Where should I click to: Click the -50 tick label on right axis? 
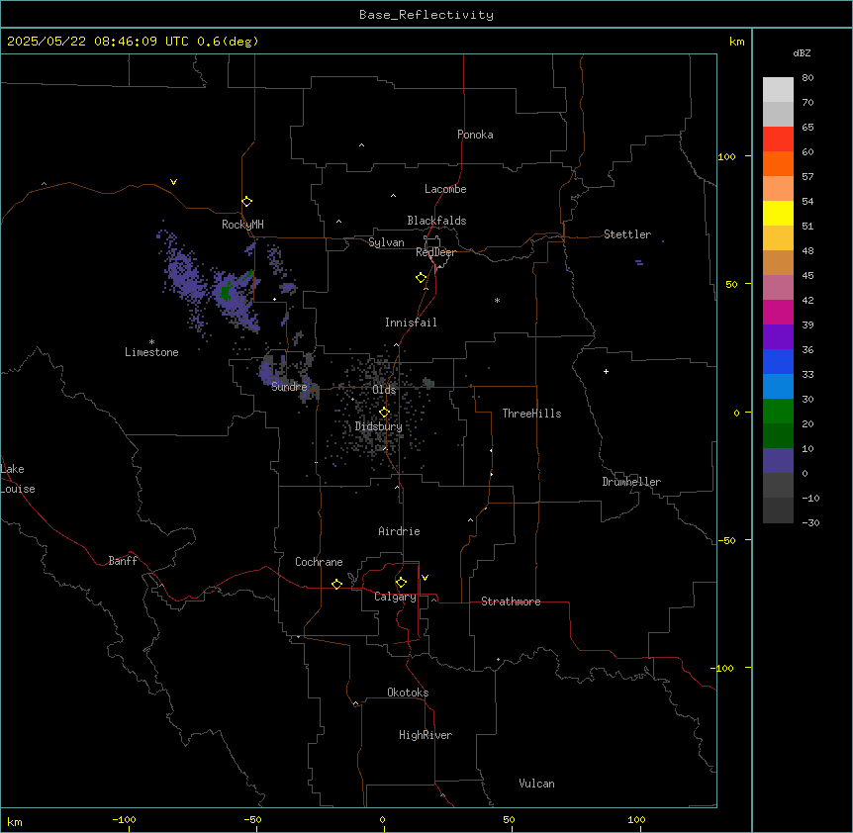click(726, 540)
